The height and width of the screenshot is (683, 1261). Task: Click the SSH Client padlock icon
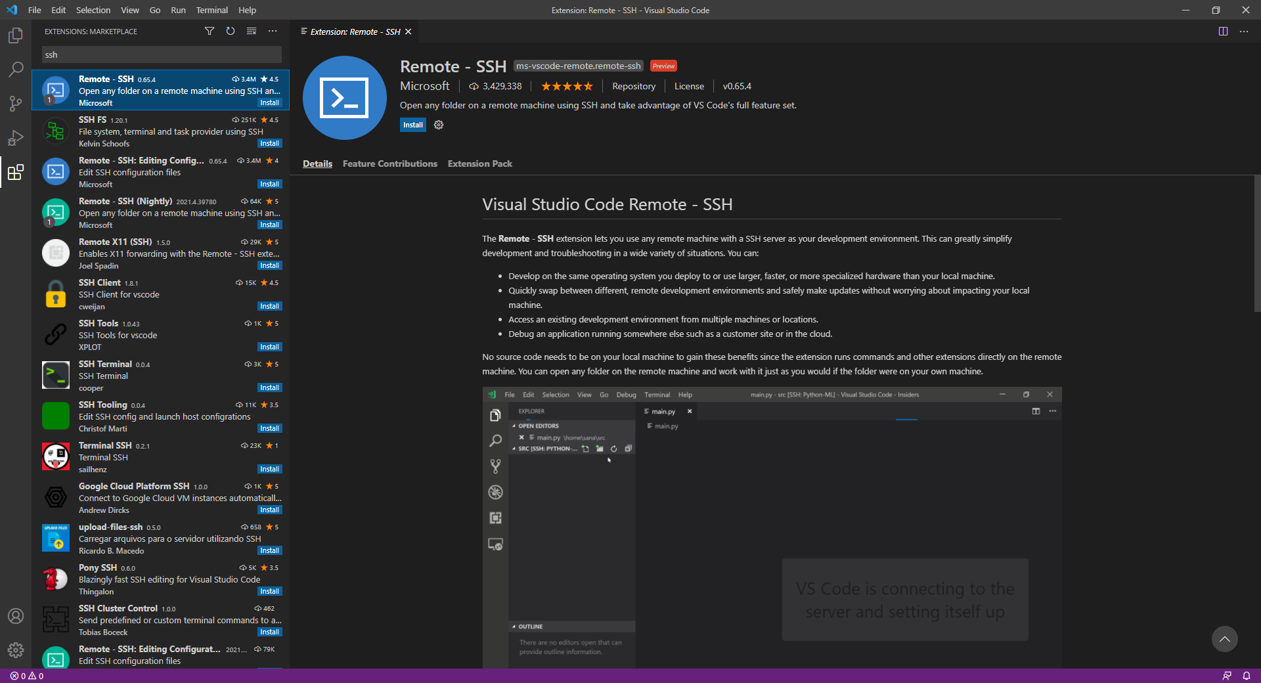click(x=56, y=294)
